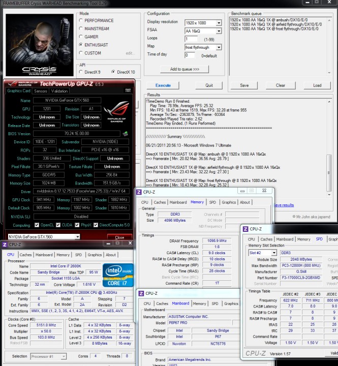Select the CUSTOM mode radio button
This screenshot has height=366, width=338.
coord(81,53)
